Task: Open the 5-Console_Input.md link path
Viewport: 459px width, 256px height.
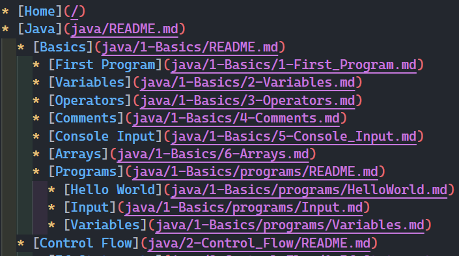Action: [294, 137]
